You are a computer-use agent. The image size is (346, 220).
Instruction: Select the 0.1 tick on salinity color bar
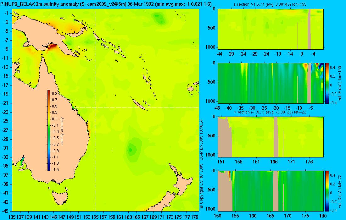click(x=54, y=119)
